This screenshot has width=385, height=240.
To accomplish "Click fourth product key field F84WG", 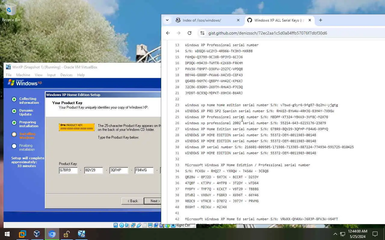I will 144,170.
